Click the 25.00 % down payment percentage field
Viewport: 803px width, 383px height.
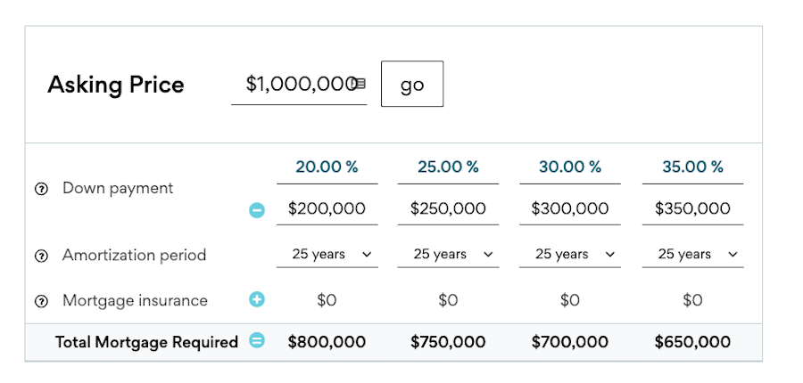pyautogui.click(x=448, y=167)
